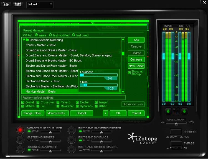208x159 pixels.
Task: Open the ? help button
Action: 106,113
